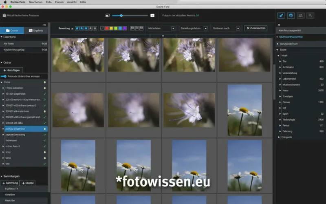Open the Fujifilm X-T4 collection

pyautogui.click(x=24, y=189)
